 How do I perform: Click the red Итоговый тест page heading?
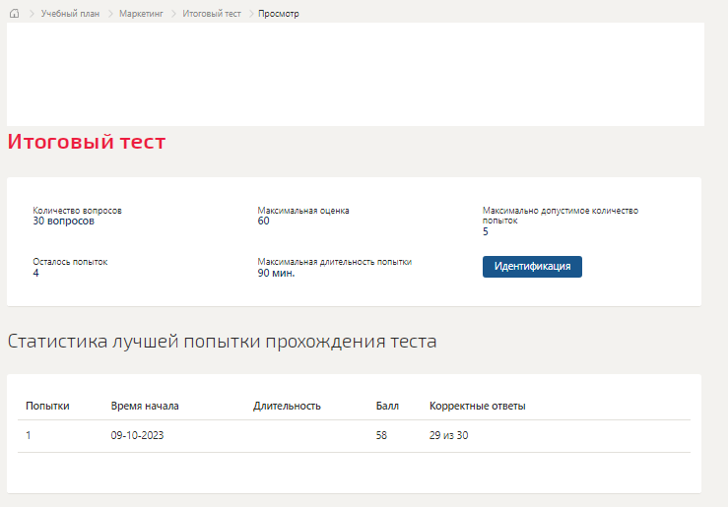coord(87,142)
